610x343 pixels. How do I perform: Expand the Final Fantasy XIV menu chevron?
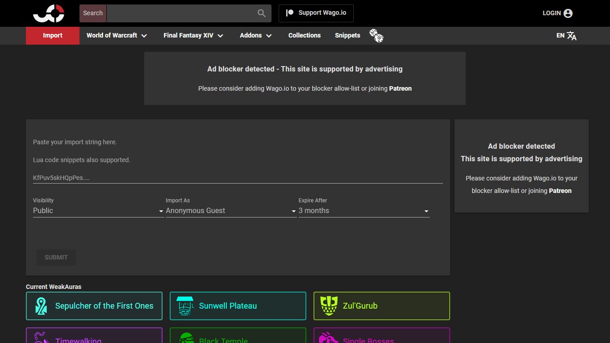(x=221, y=36)
